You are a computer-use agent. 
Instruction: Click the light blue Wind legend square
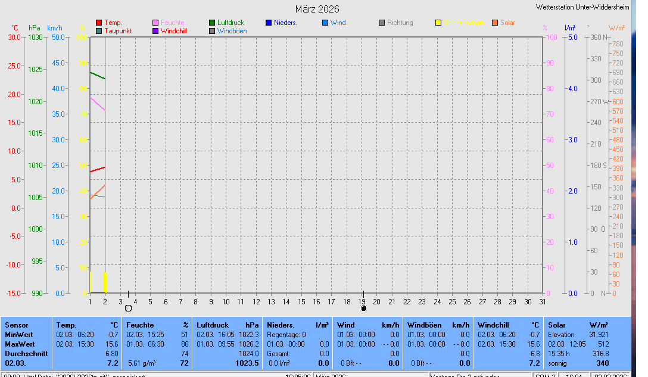pos(325,23)
